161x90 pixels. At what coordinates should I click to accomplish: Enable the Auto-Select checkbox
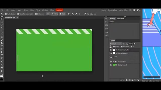pos(6,14)
